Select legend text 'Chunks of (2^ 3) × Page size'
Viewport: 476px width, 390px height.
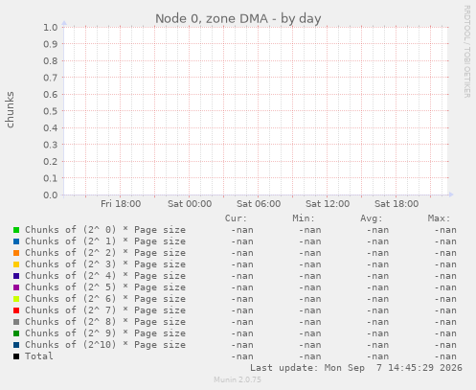pyautogui.click(x=105, y=264)
